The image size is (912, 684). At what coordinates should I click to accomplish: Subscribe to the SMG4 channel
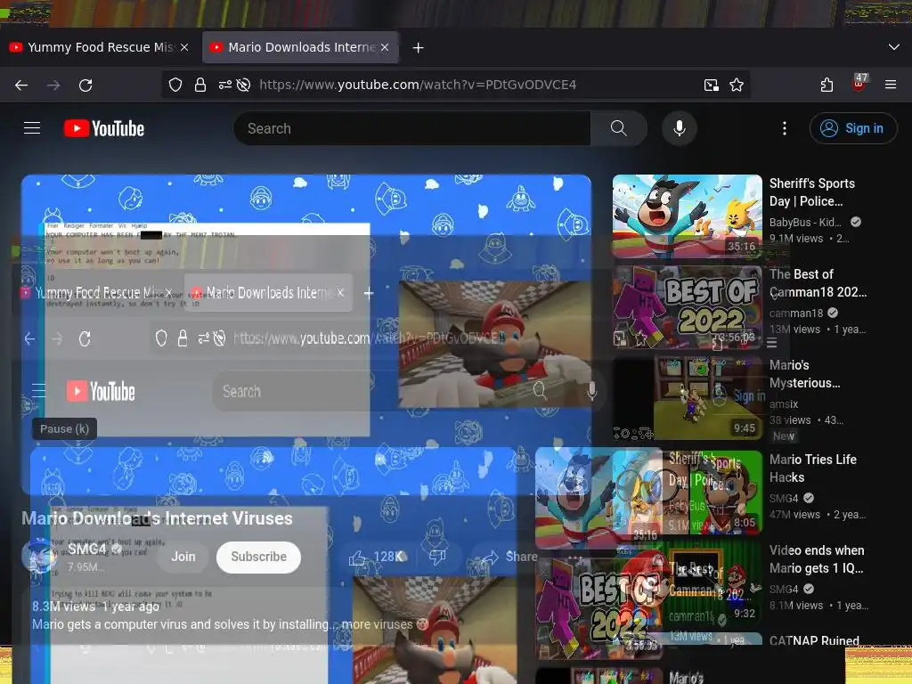pos(259,557)
